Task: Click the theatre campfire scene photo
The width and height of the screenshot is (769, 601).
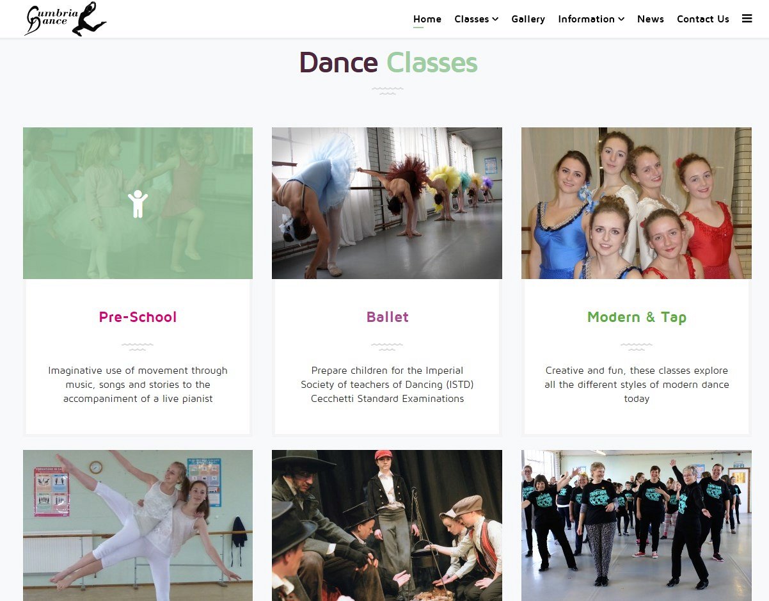Action: (x=387, y=525)
